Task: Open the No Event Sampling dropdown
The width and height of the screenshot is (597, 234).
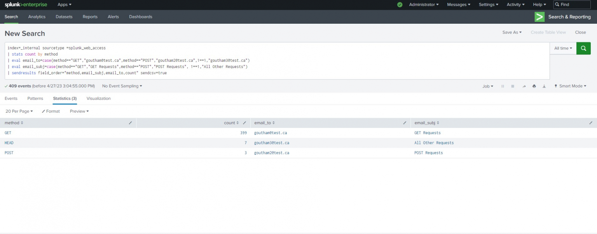Action: coord(122,86)
